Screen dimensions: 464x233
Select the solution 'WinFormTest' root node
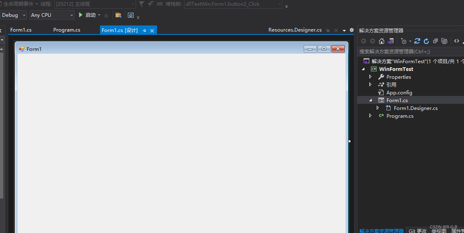(x=418, y=61)
